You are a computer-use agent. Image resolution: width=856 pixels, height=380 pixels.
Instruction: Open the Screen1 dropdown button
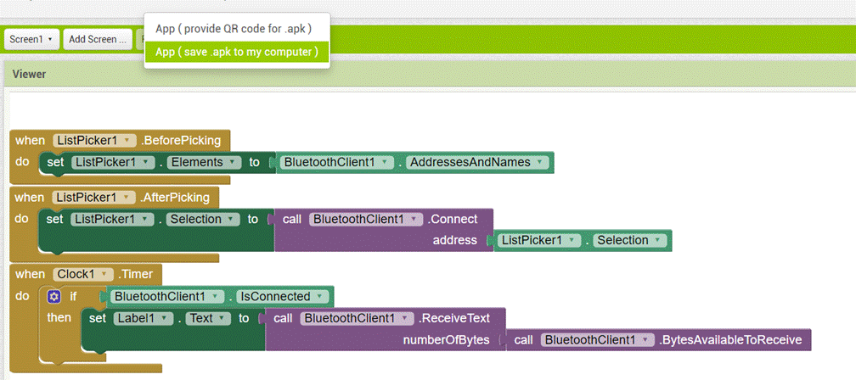tap(31, 39)
